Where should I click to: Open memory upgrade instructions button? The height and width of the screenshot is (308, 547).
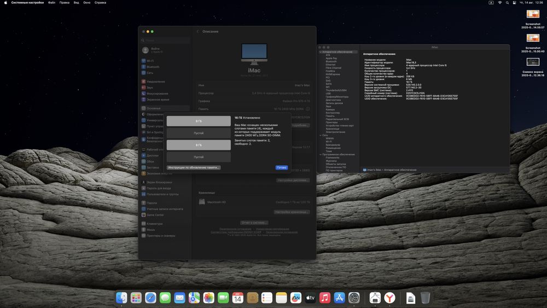tap(194, 167)
